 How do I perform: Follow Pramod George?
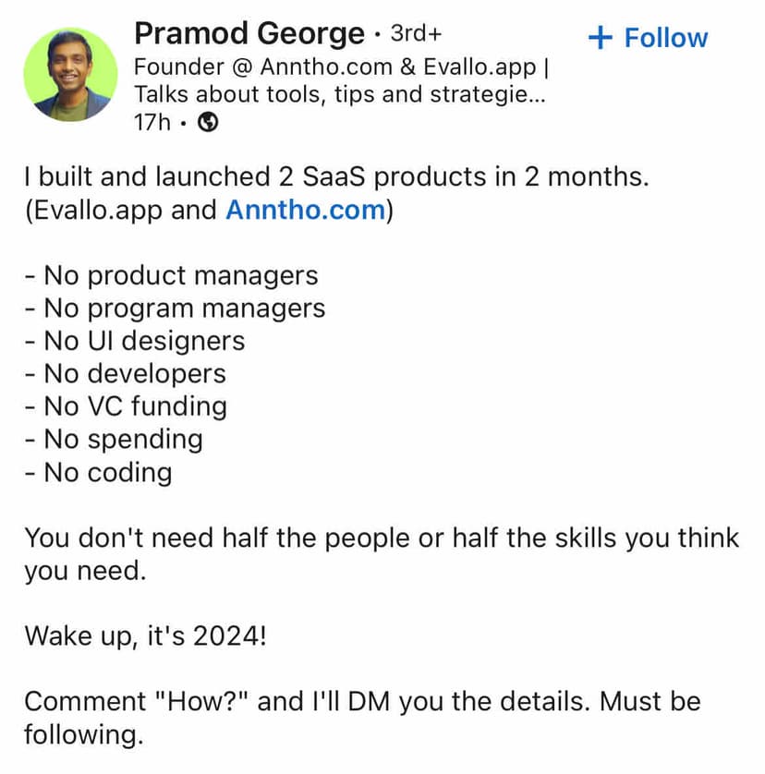[649, 38]
